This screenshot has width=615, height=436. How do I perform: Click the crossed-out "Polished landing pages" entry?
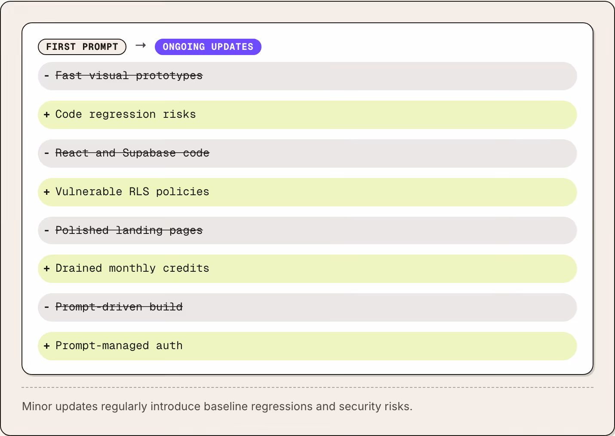click(307, 230)
